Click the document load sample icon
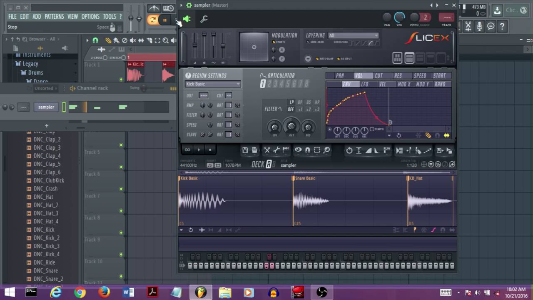 254,150
